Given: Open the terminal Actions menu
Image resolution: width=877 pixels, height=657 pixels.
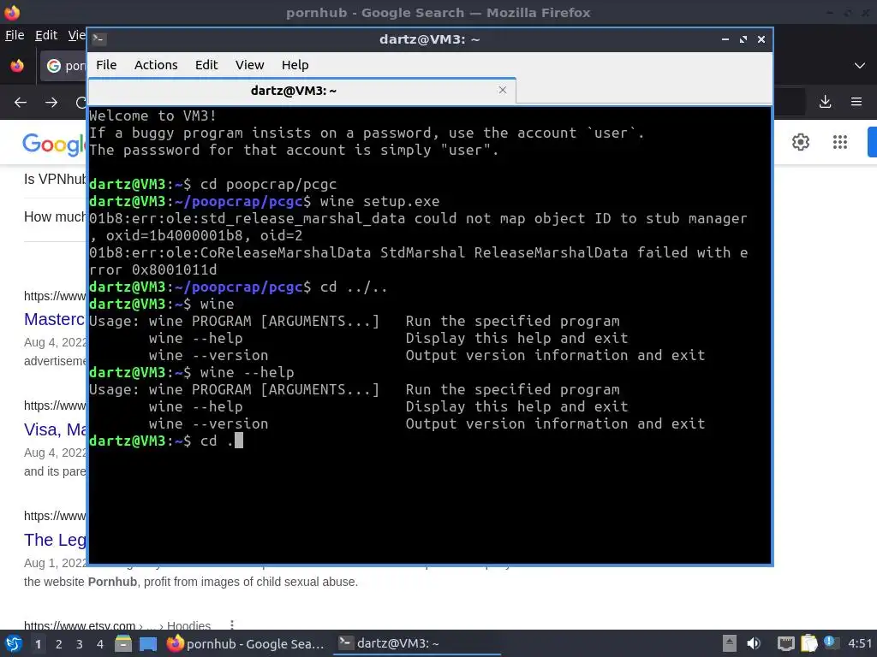Looking at the screenshot, I should click(x=156, y=65).
